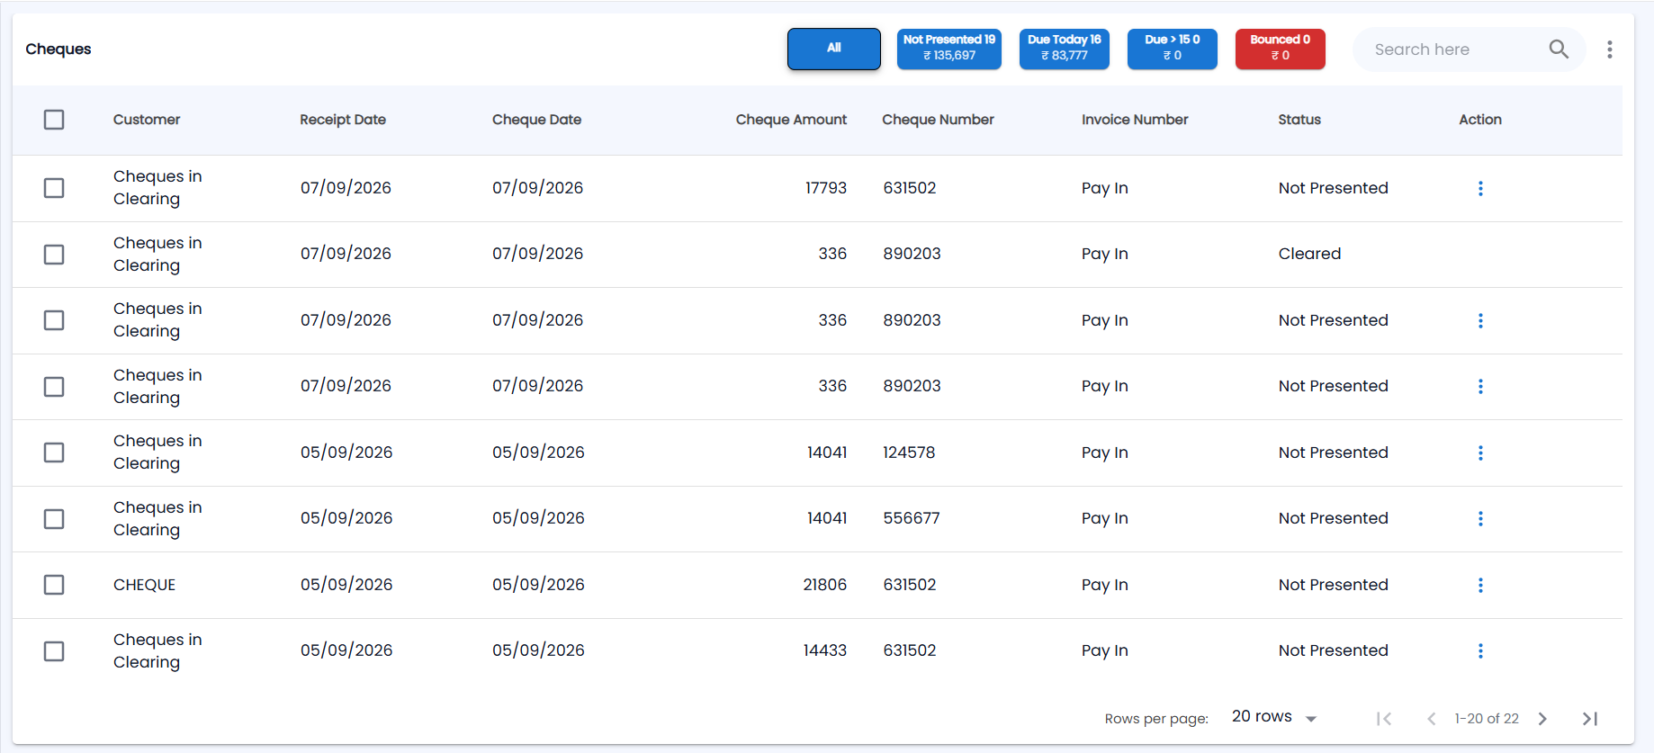
Task: Open action menu for amount 17793 row
Action: coord(1480,188)
